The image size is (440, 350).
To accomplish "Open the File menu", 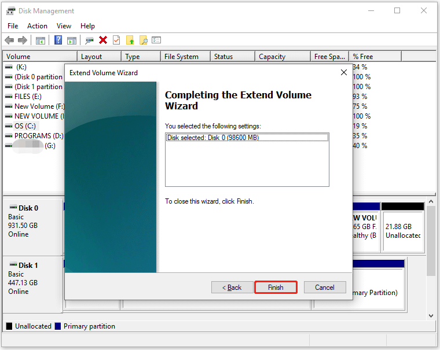I will [13, 26].
